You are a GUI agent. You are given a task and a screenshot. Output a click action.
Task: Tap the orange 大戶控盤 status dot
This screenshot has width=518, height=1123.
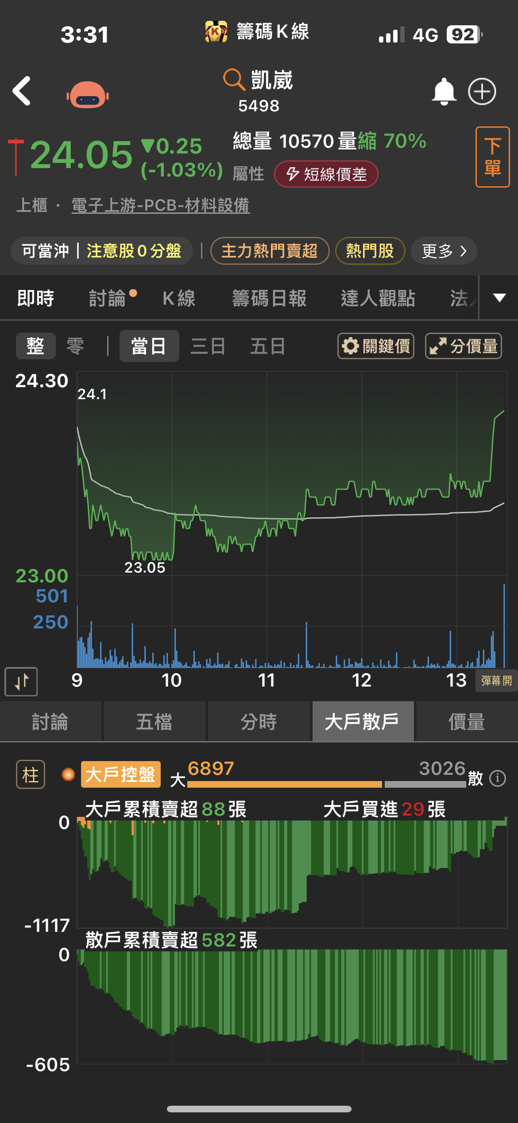click(x=68, y=774)
